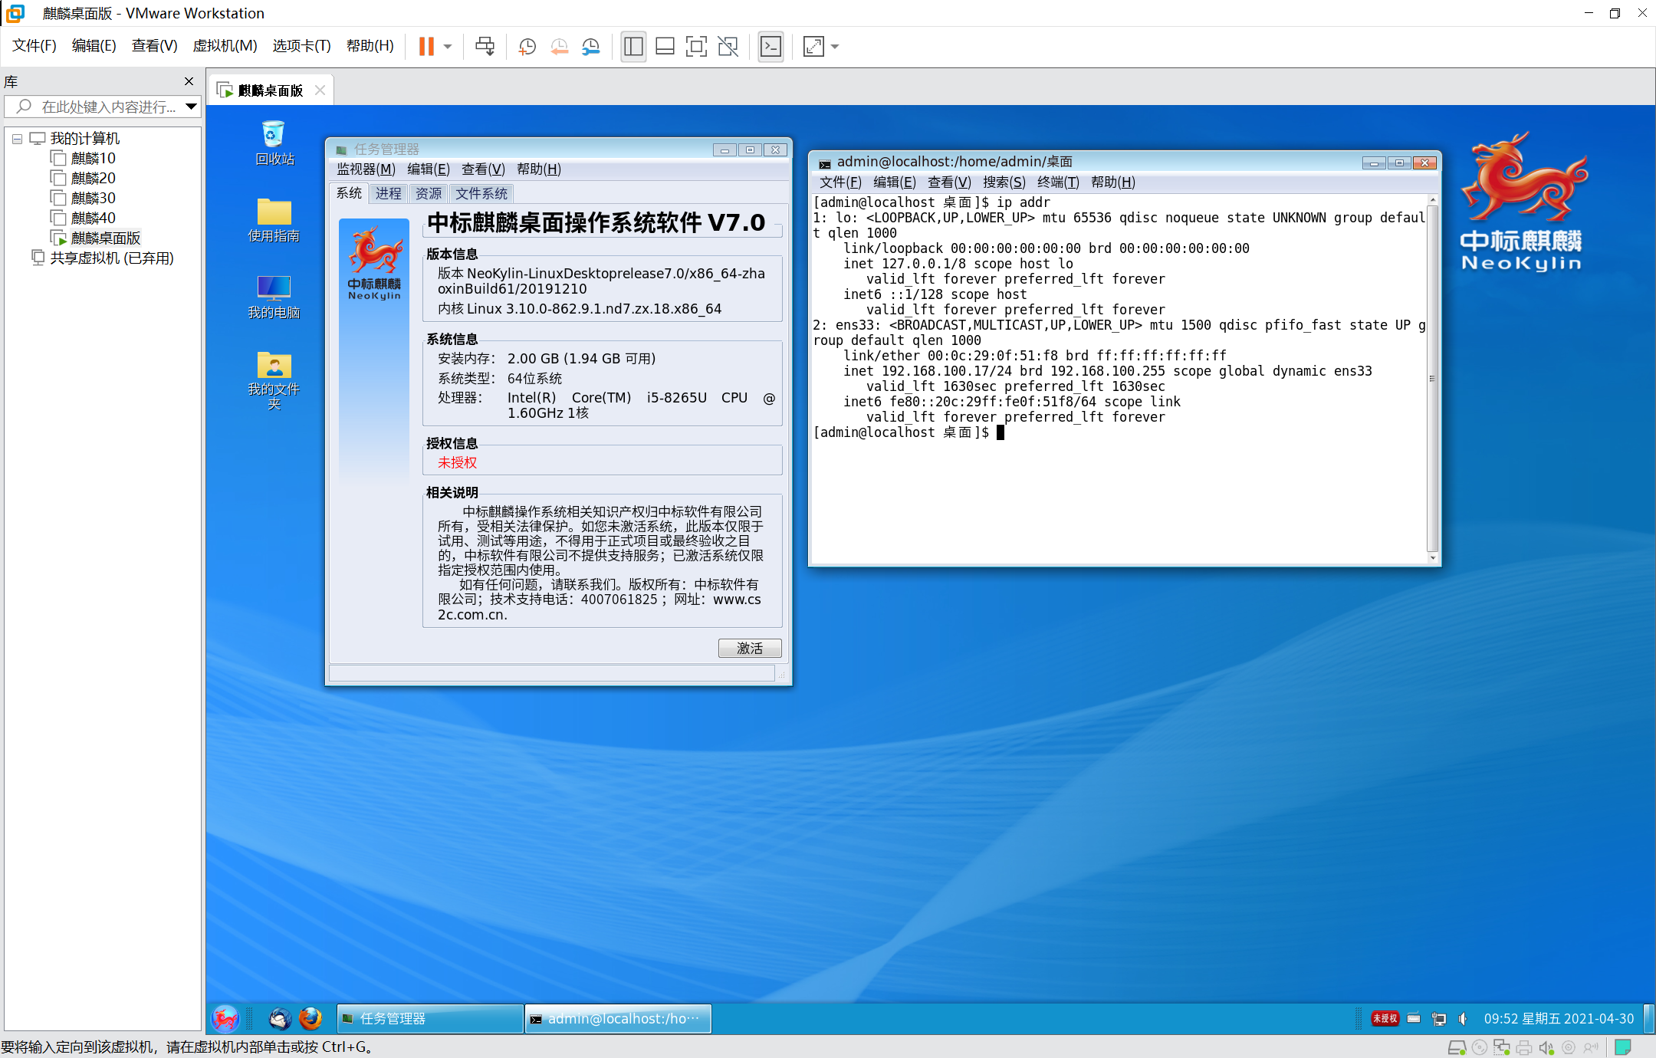Toggle the thumbnail bar view button

click(665, 47)
